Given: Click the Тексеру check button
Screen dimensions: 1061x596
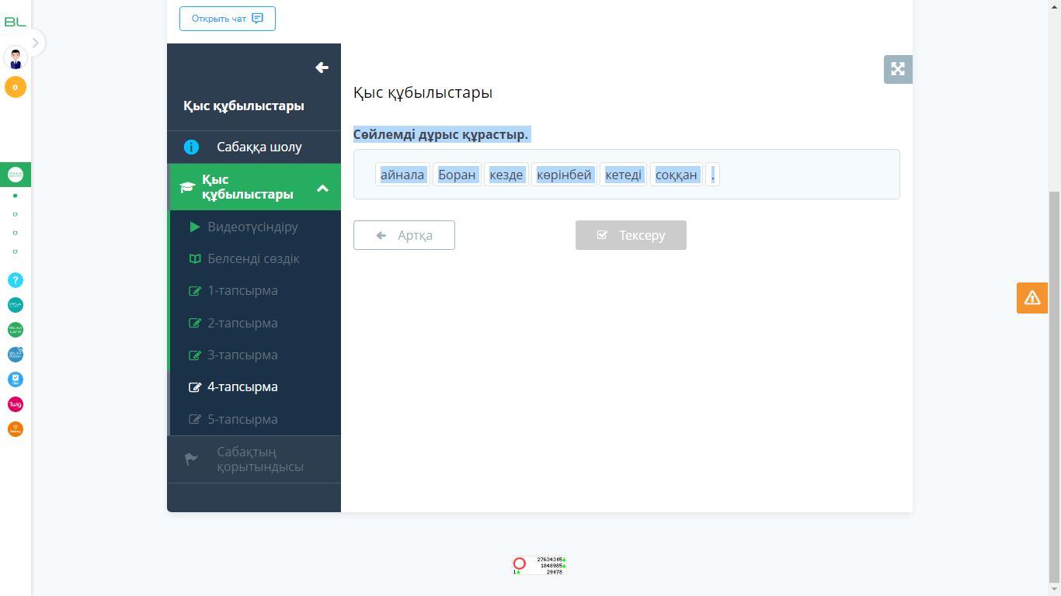Looking at the screenshot, I should tap(631, 235).
